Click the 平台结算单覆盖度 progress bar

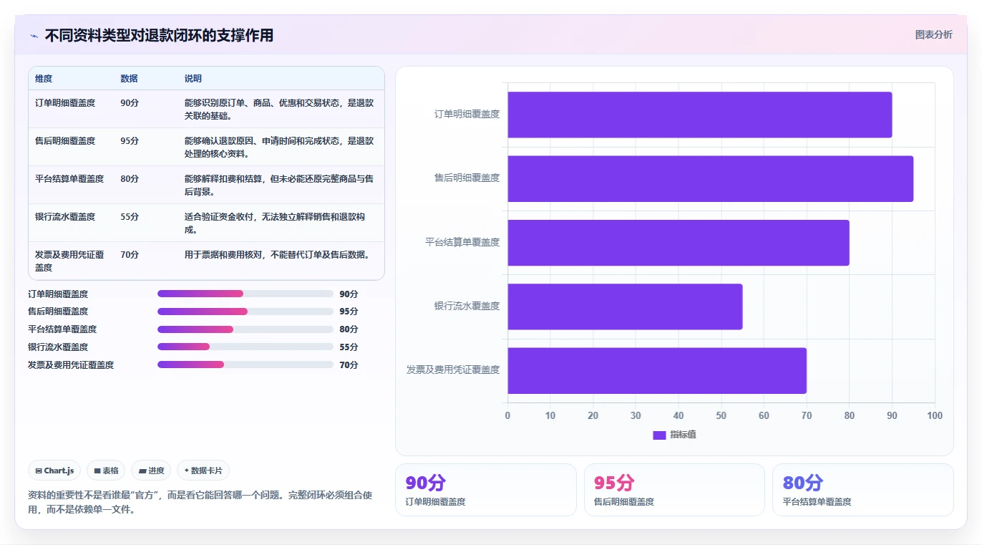point(245,329)
